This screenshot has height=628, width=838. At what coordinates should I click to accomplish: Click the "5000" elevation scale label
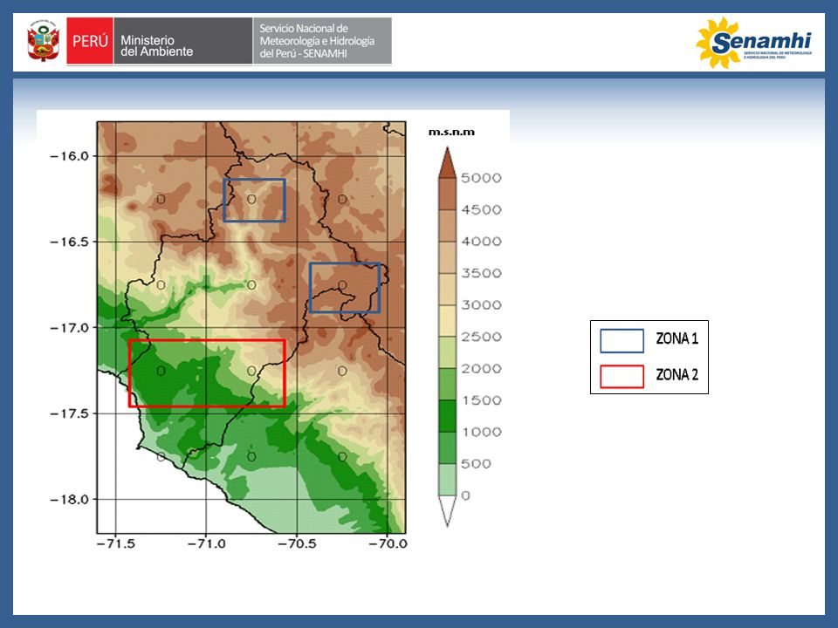(482, 178)
